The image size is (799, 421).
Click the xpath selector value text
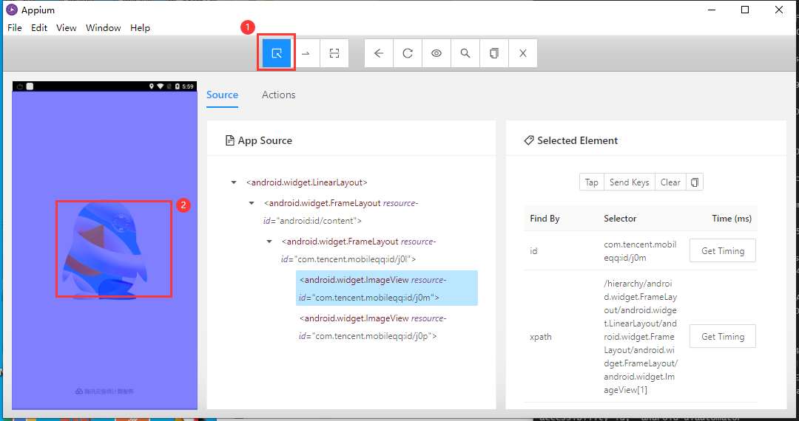coord(641,337)
